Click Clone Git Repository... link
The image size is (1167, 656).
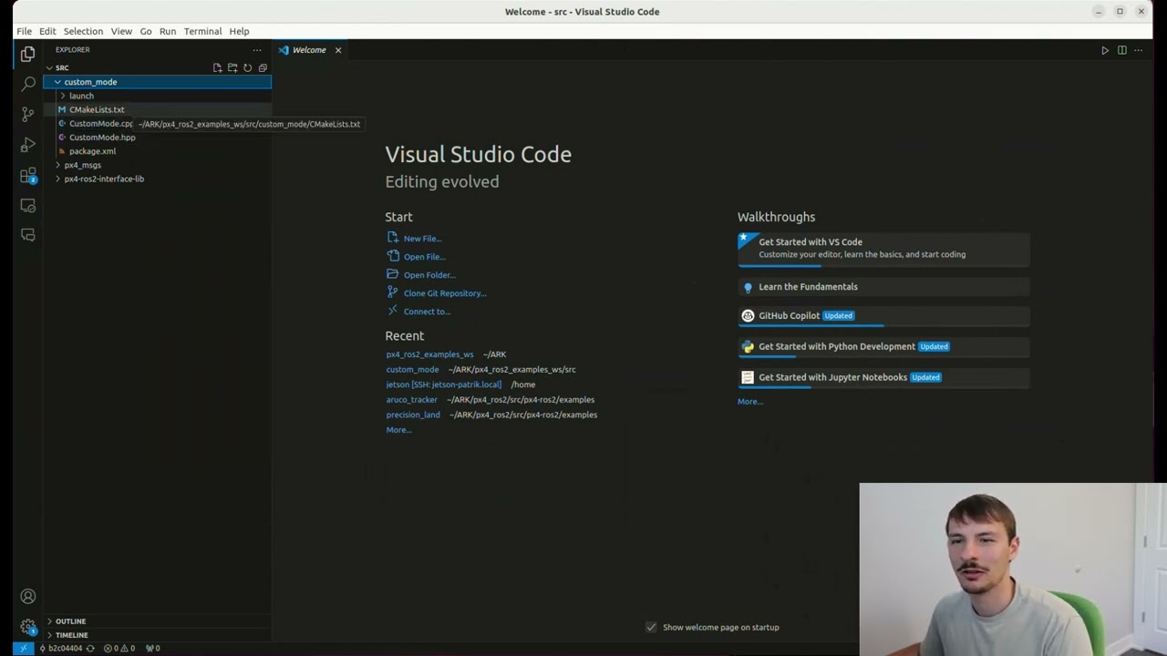(445, 293)
